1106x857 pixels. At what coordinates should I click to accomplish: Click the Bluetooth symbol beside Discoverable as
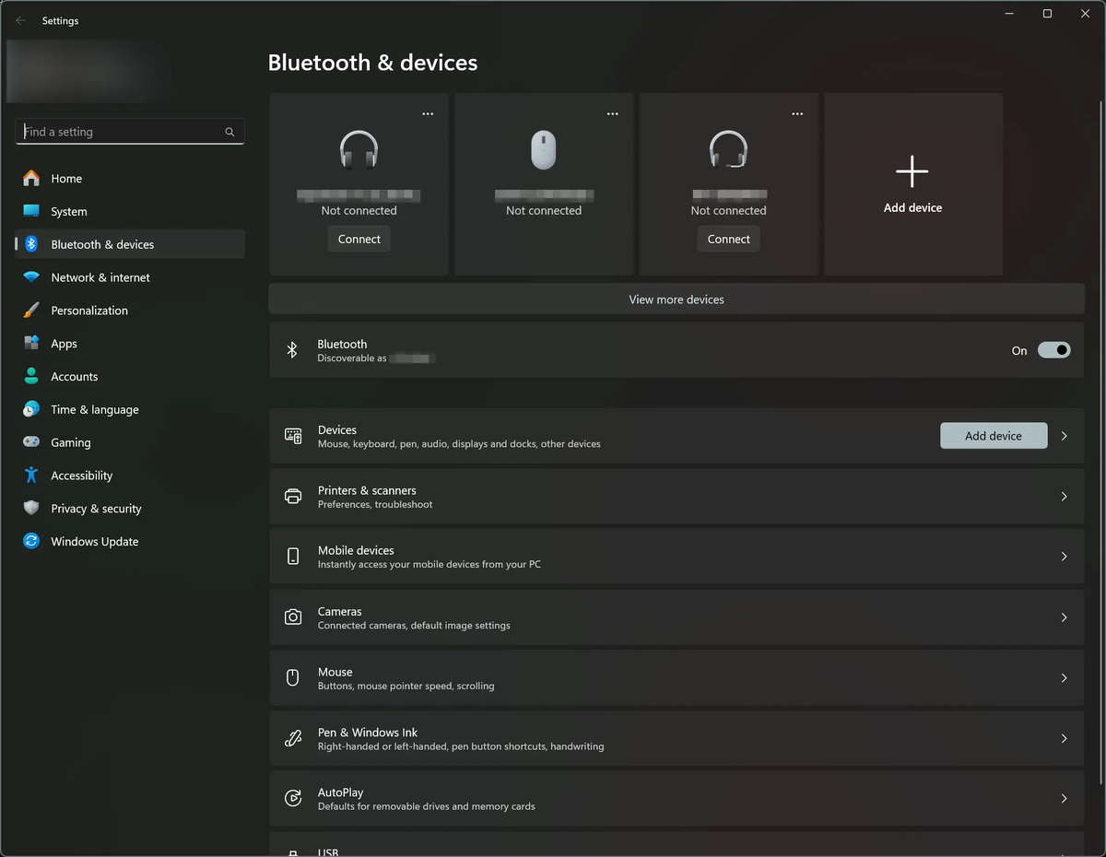click(x=292, y=350)
